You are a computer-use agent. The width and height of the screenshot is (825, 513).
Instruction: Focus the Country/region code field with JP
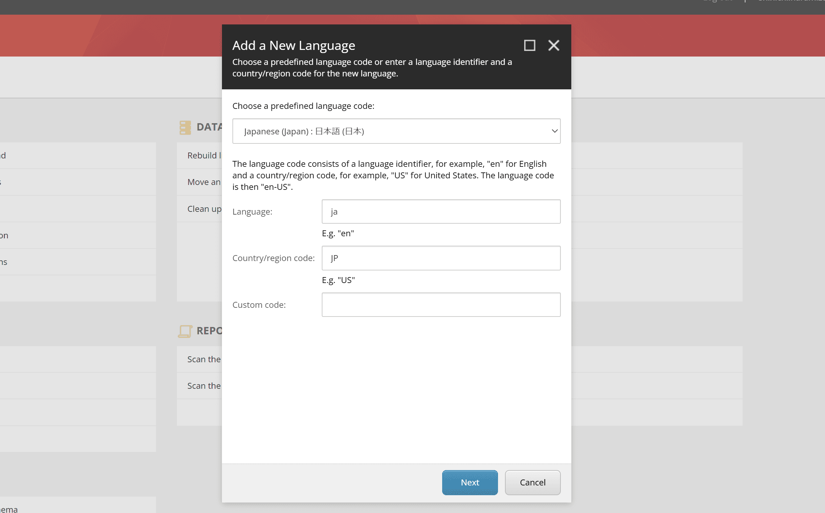click(x=441, y=258)
